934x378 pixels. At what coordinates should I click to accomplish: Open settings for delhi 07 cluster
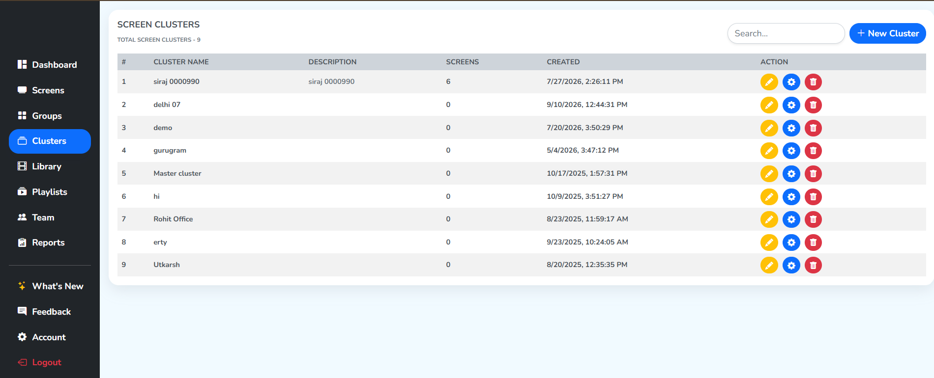pos(791,105)
